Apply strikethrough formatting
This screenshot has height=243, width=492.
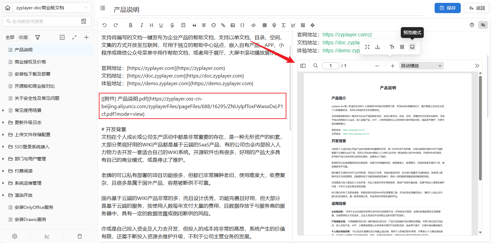click(172, 25)
